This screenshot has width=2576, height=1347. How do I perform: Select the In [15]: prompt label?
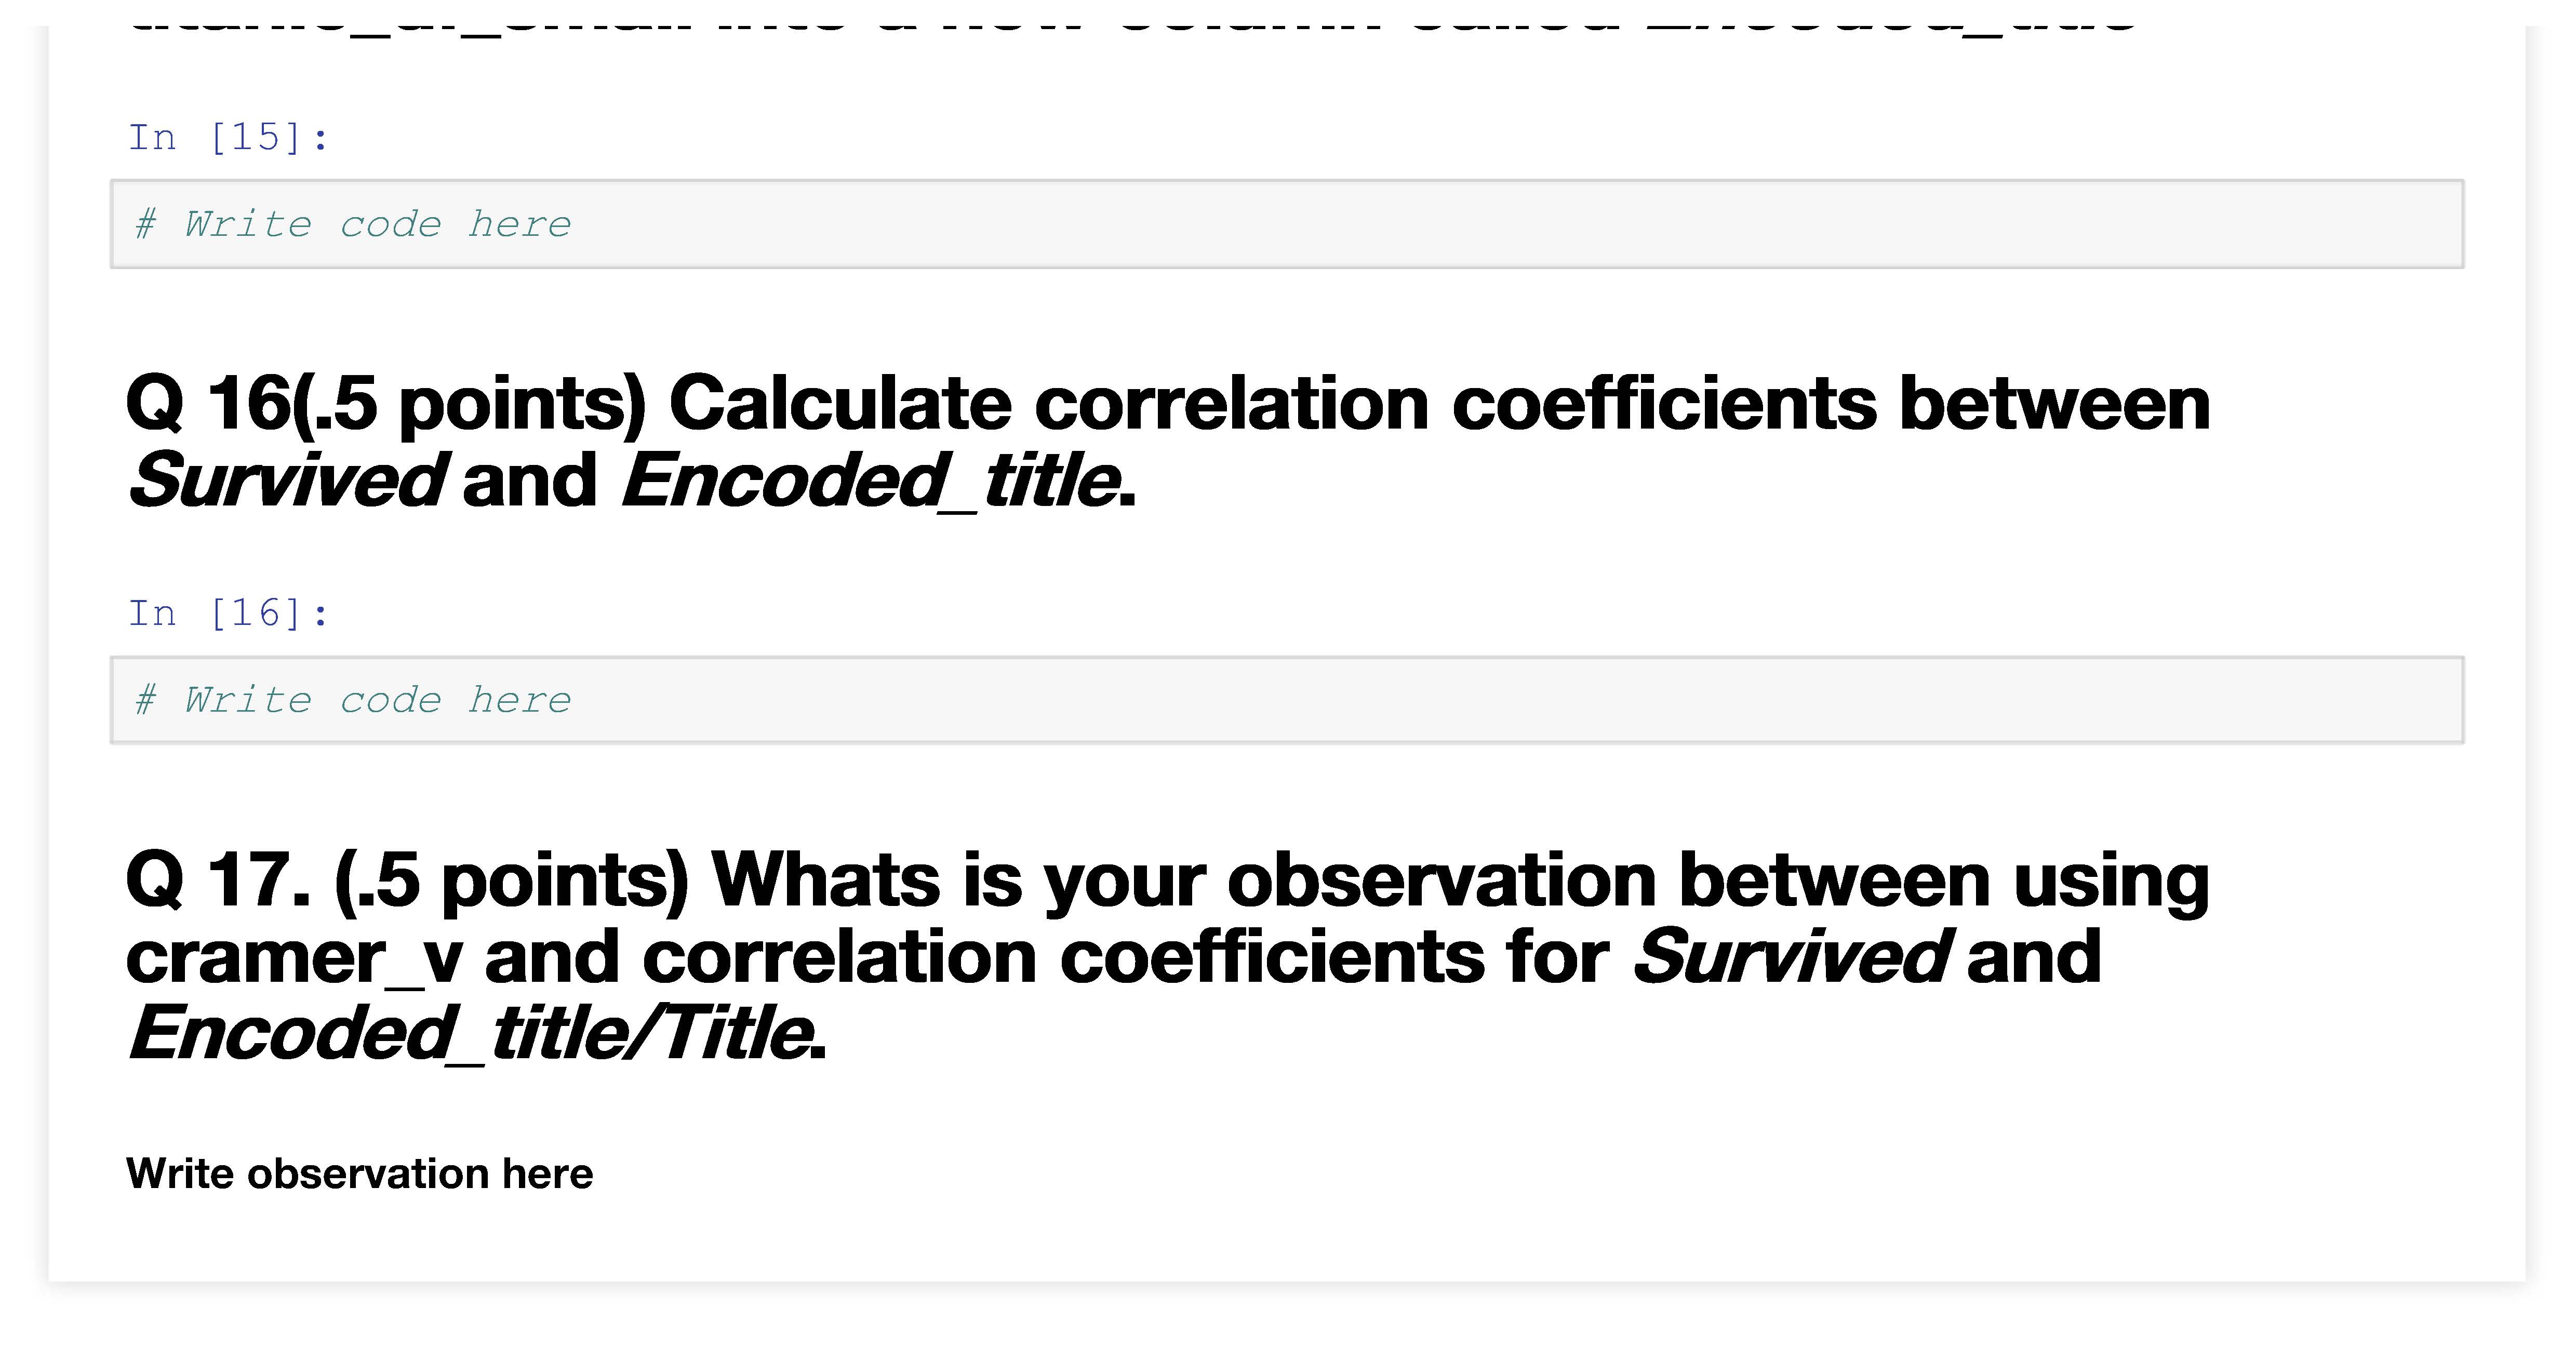point(228,137)
